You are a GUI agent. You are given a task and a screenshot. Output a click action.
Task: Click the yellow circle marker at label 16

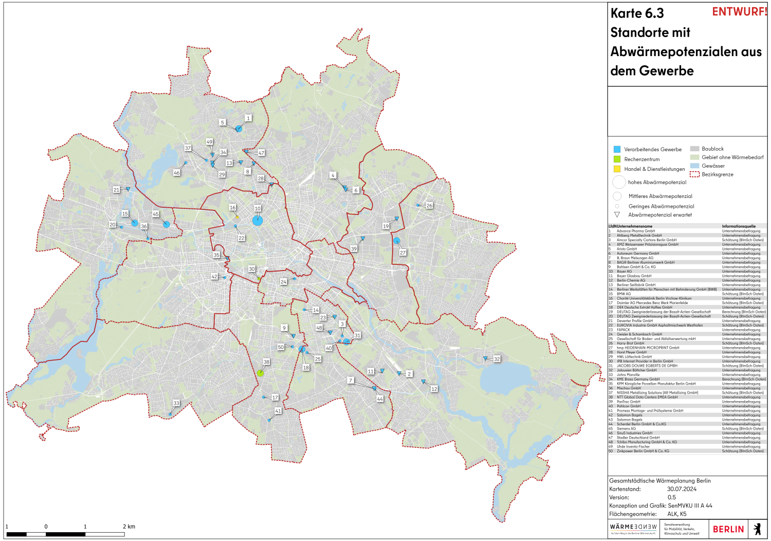click(237, 217)
